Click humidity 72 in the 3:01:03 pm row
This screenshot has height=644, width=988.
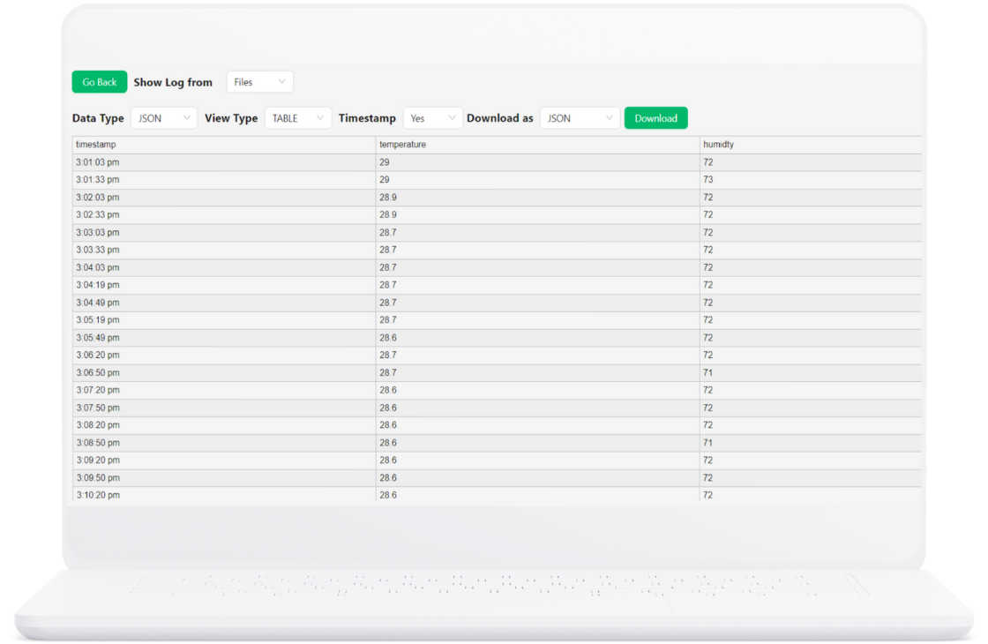pos(811,162)
